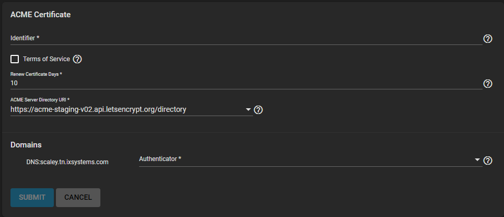Open the Identifier help tooltip icon

pos(488,39)
